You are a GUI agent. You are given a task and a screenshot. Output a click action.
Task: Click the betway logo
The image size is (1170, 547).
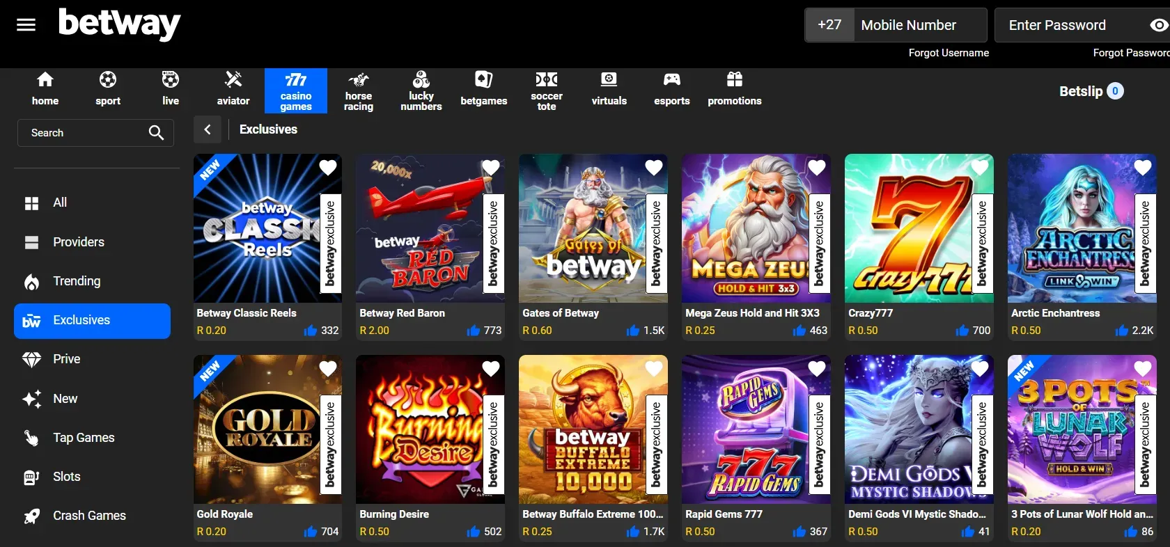pos(119,24)
